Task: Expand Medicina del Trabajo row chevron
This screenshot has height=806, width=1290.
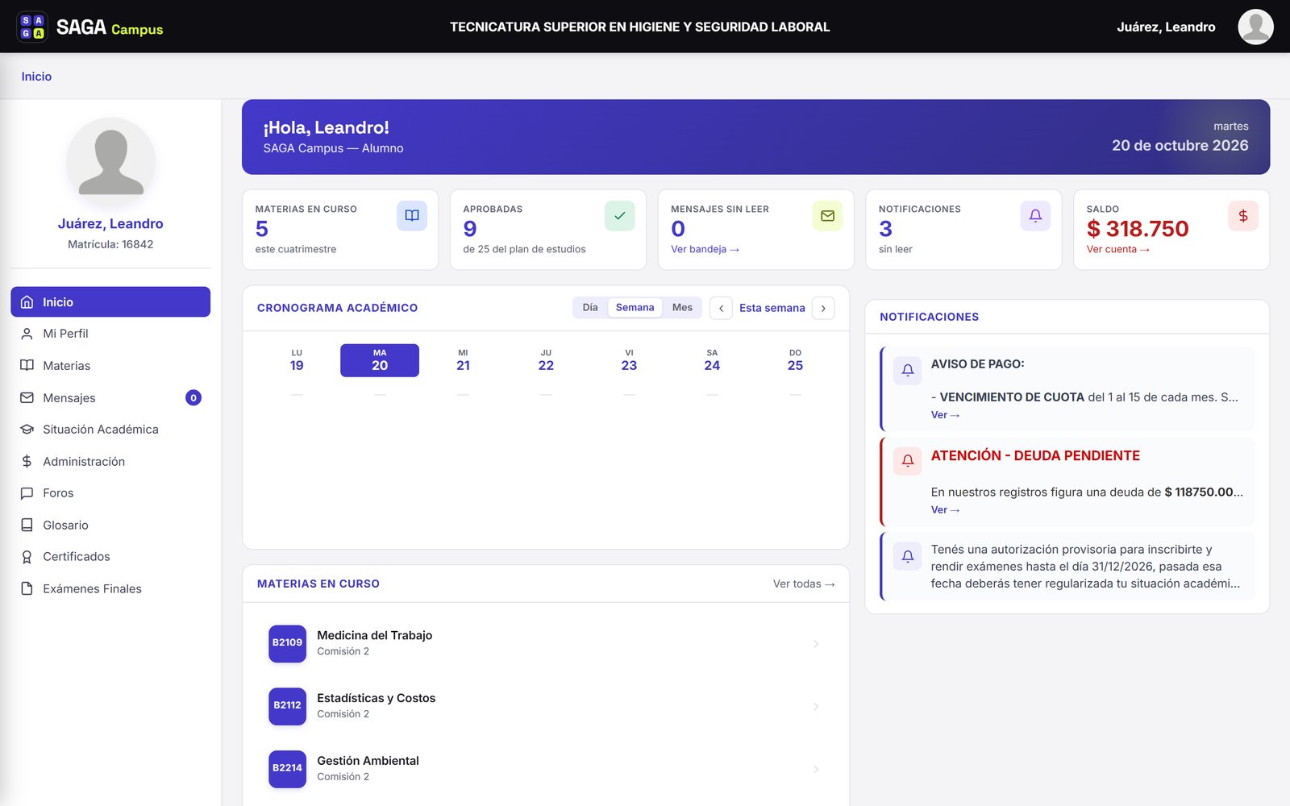Action: [x=816, y=643]
